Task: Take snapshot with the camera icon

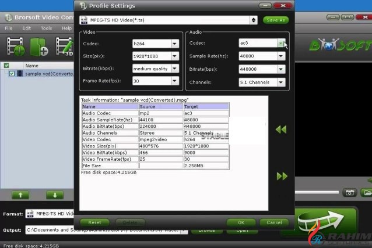Action: pos(350,192)
